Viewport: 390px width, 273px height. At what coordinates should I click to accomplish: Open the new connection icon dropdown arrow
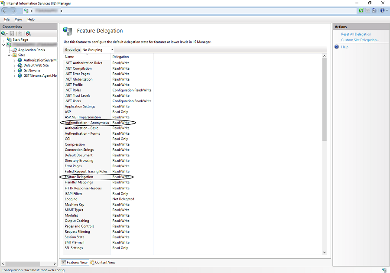(x=7, y=33)
